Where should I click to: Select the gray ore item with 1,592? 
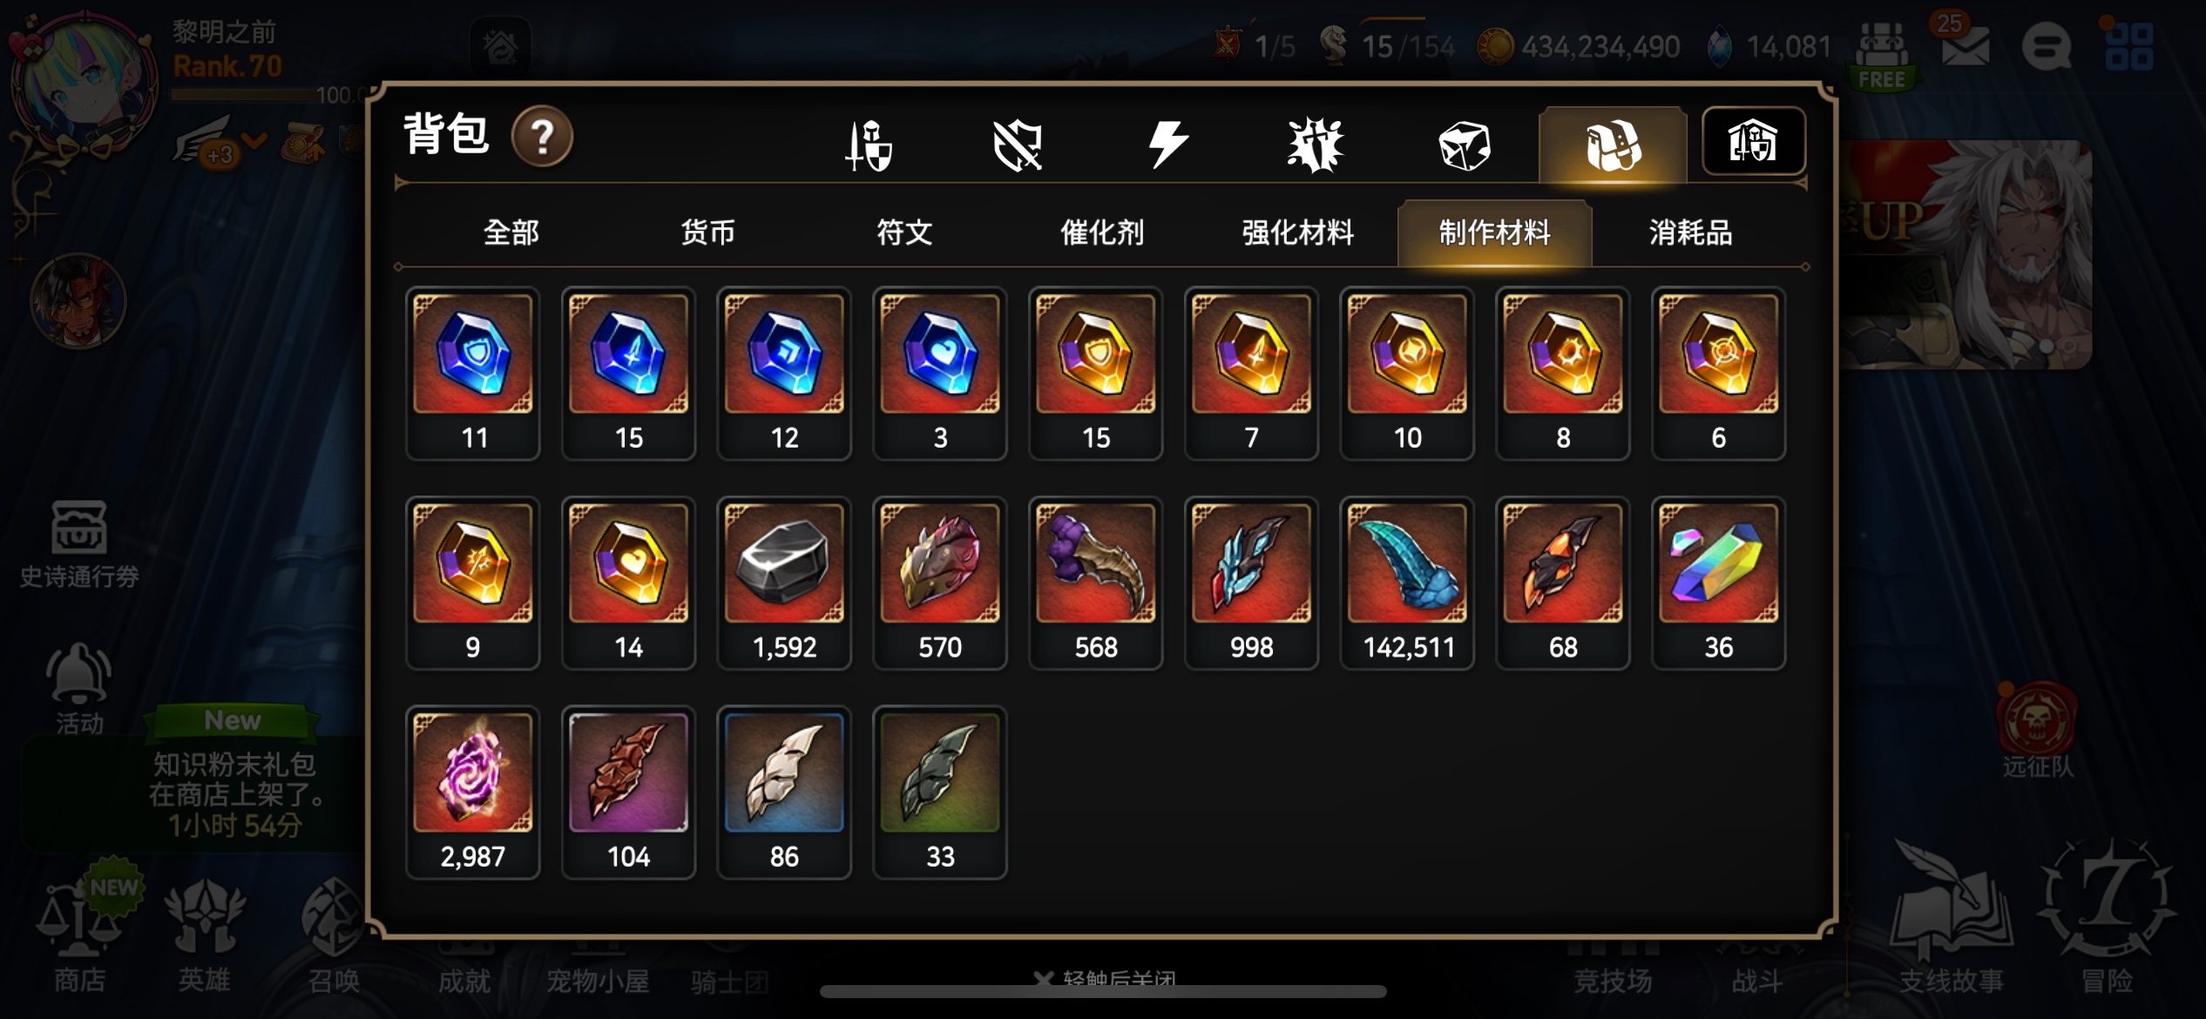(x=784, y=583)
